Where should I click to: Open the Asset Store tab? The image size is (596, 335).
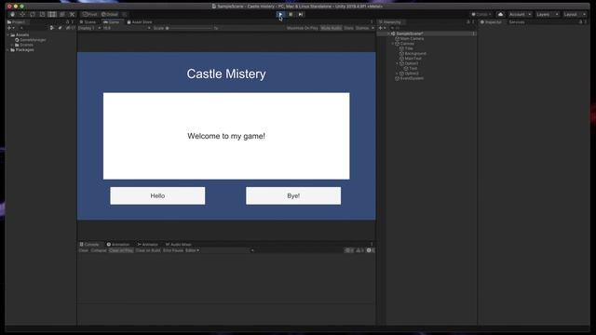[x=140, y=22]
